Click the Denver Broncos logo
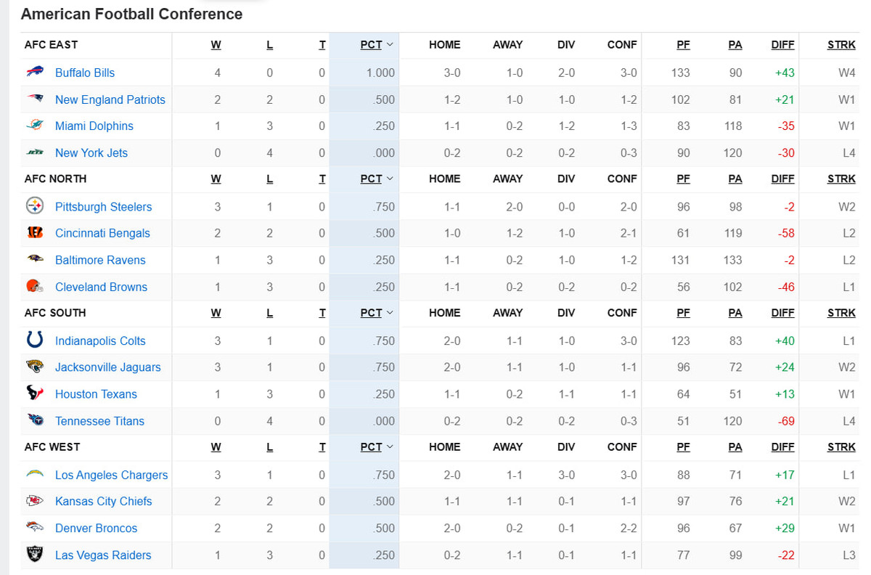This screenshot has width=871, height=575. tap(35, 528)
